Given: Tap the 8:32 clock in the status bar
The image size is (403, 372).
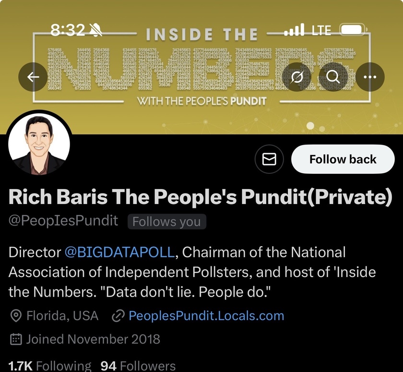Looking at the screenshot, I should (67, 31).
